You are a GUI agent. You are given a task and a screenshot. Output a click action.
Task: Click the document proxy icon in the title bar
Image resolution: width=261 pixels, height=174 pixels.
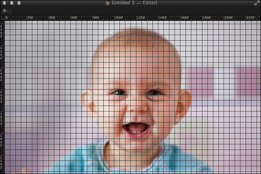pos(107,3)
